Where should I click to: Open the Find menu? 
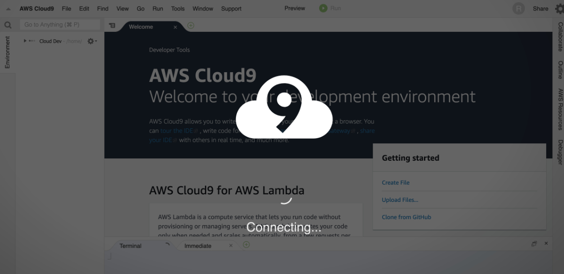102,8
